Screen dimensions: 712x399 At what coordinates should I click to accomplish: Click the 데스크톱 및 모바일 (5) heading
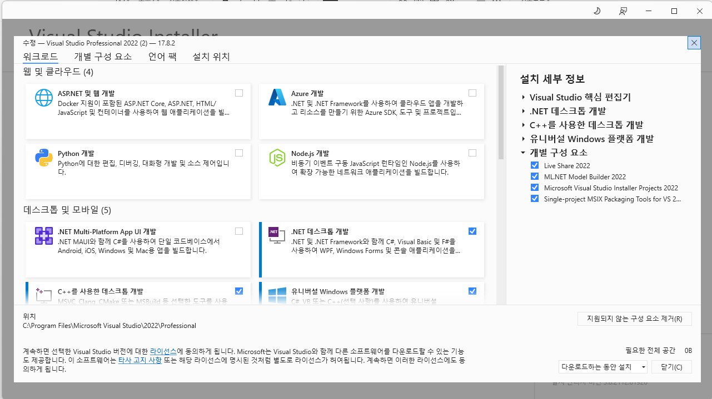67,210
